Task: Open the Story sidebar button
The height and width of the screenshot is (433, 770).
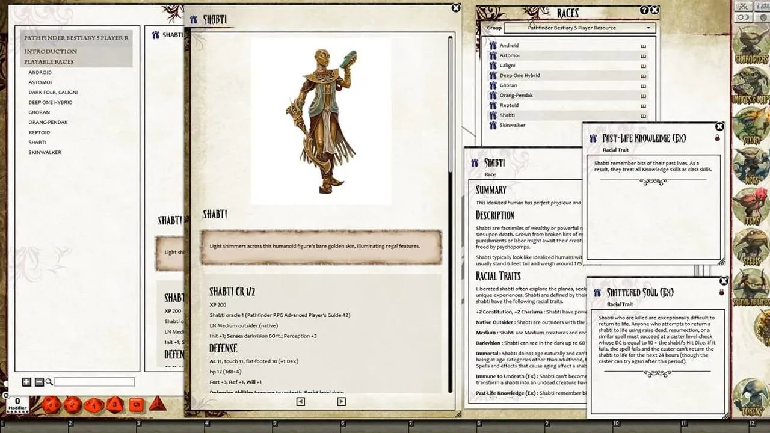Action: [x=751, y=126]
